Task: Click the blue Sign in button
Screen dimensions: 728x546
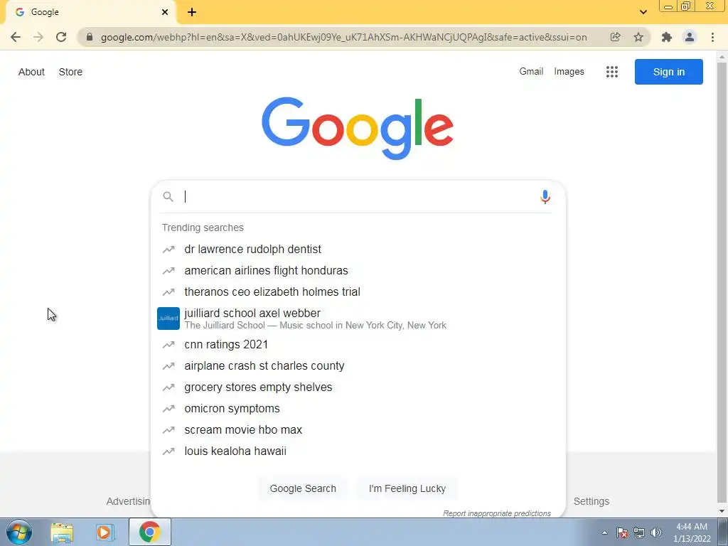Action: coord(668,72)
